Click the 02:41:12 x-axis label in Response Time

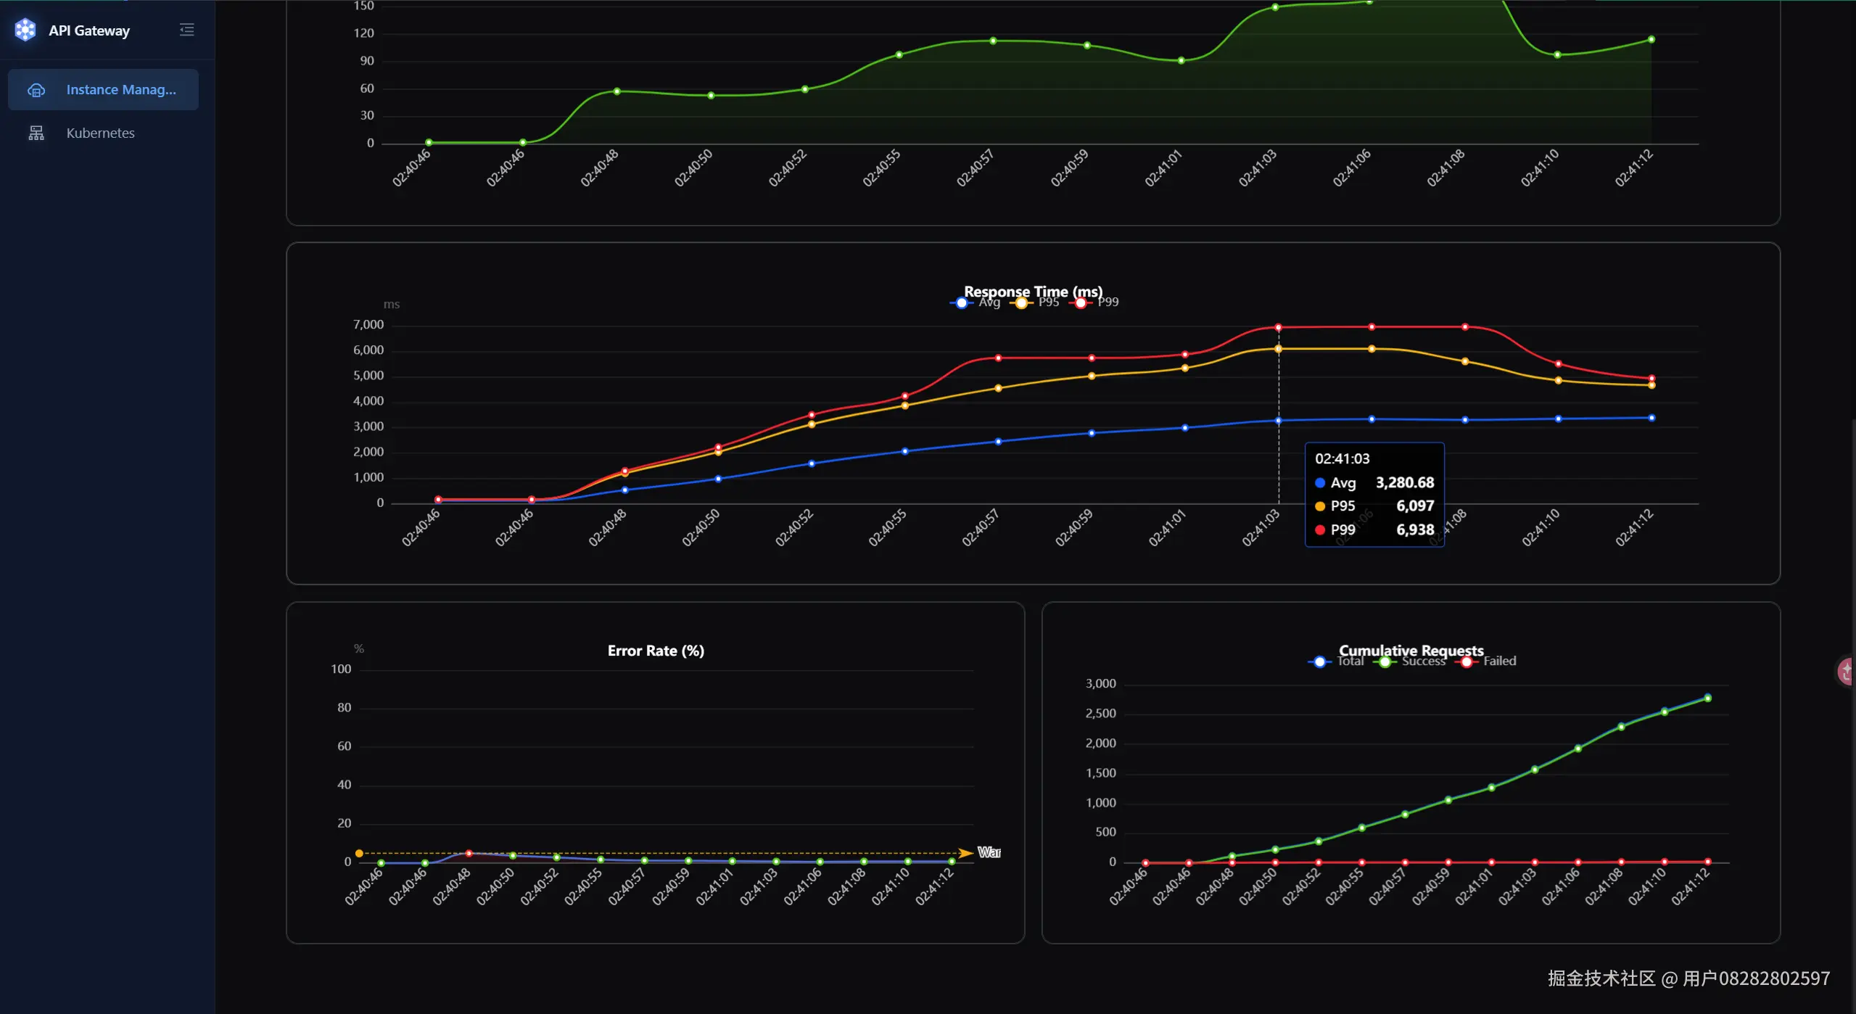pyautogui.click(x=1634, y=527)
